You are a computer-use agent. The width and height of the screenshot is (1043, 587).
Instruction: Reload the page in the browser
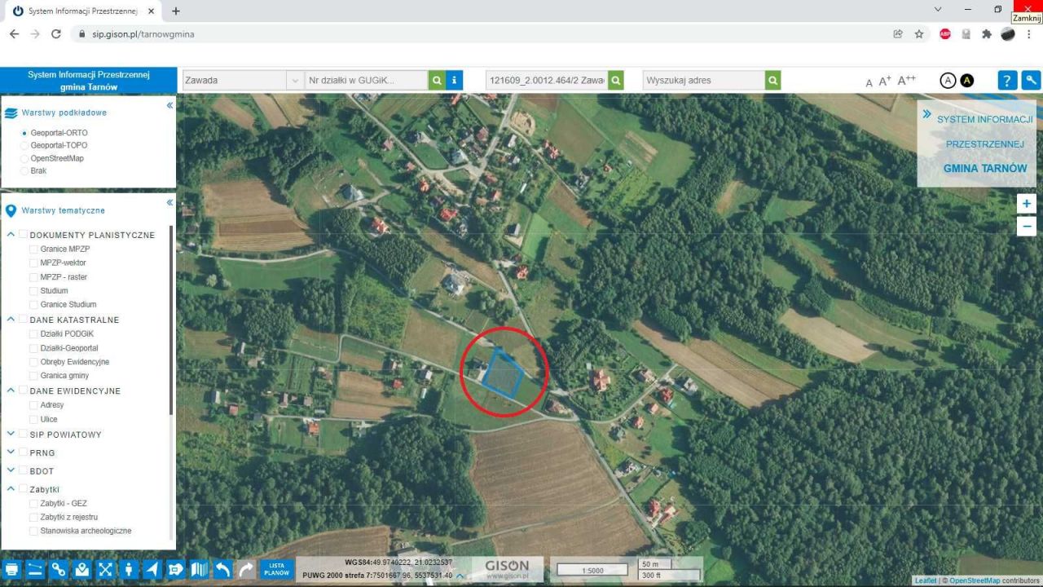point(56,34)
